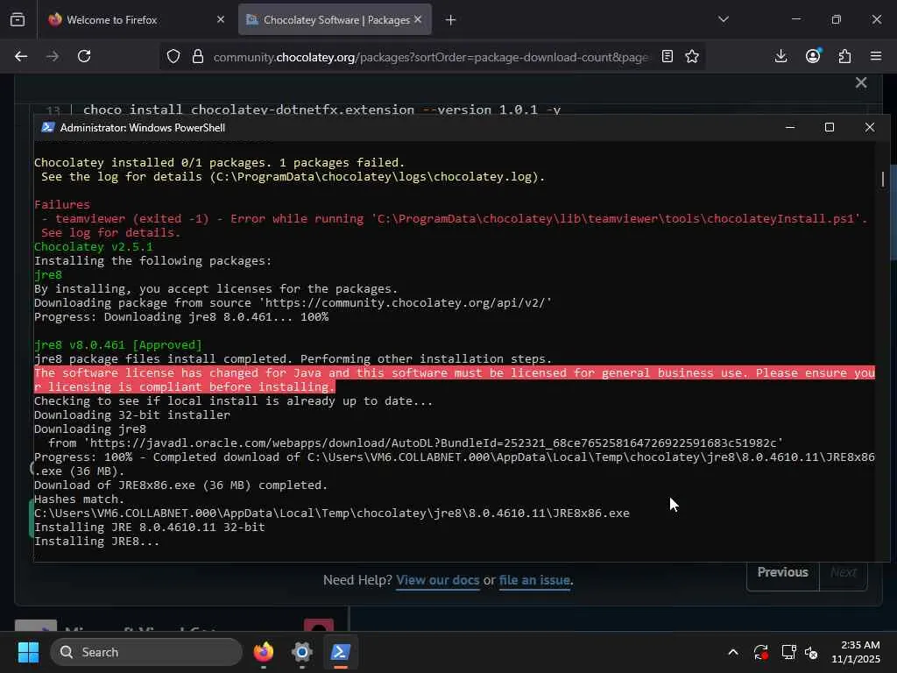Click the 'jre8 v8.0.461 [Approved]' line

pos(118,345)
